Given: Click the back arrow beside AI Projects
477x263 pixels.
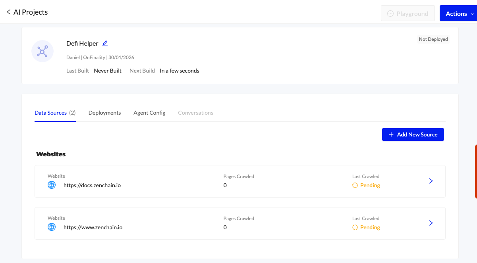Looking at the screenshot, I should 8,12.
